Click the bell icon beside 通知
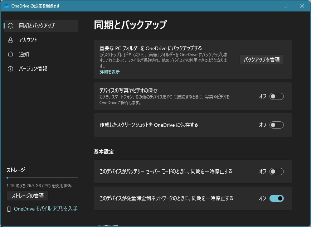 tap(10, 54)
